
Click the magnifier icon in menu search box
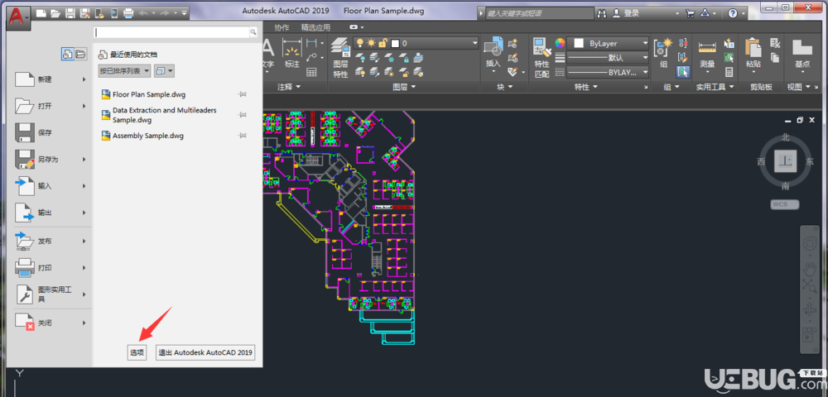[253, 33]
